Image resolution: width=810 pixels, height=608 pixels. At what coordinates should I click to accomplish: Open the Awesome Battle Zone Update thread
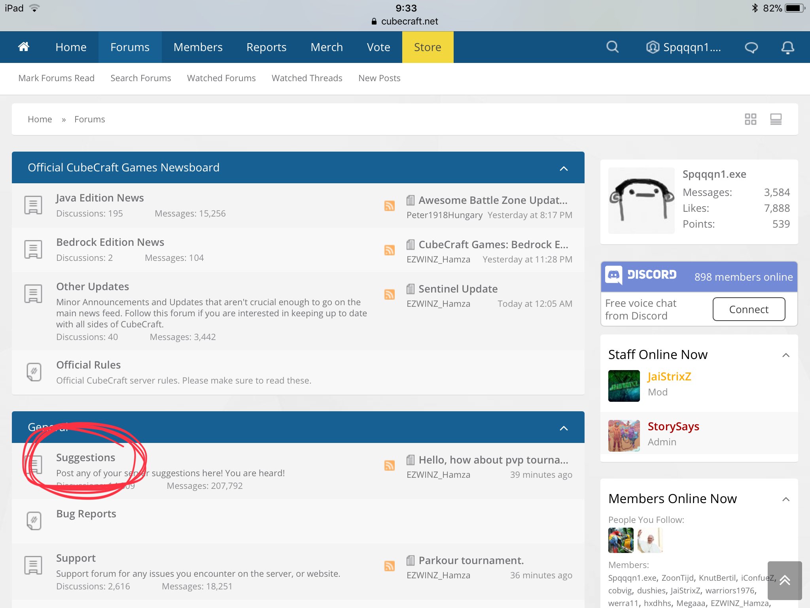click(493, 200)
